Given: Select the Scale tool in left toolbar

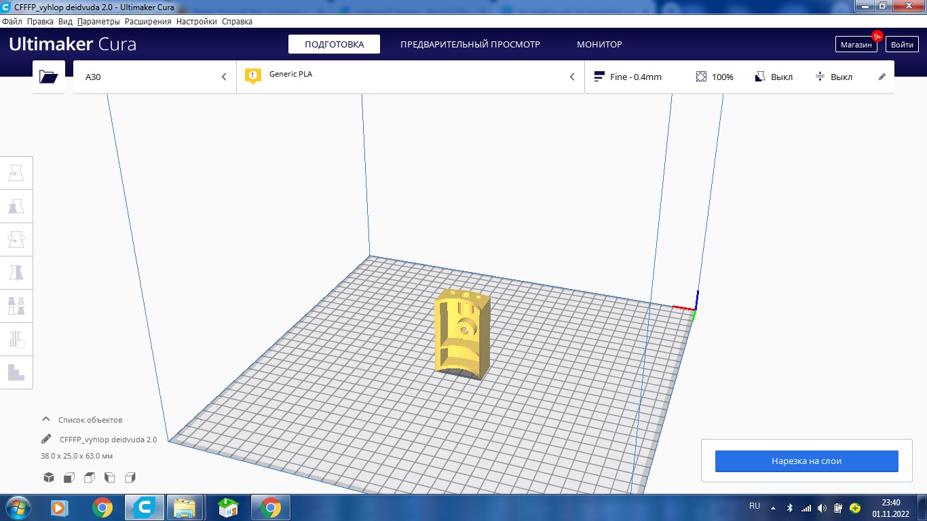Looking at the screenshot, I should point(16,206).
